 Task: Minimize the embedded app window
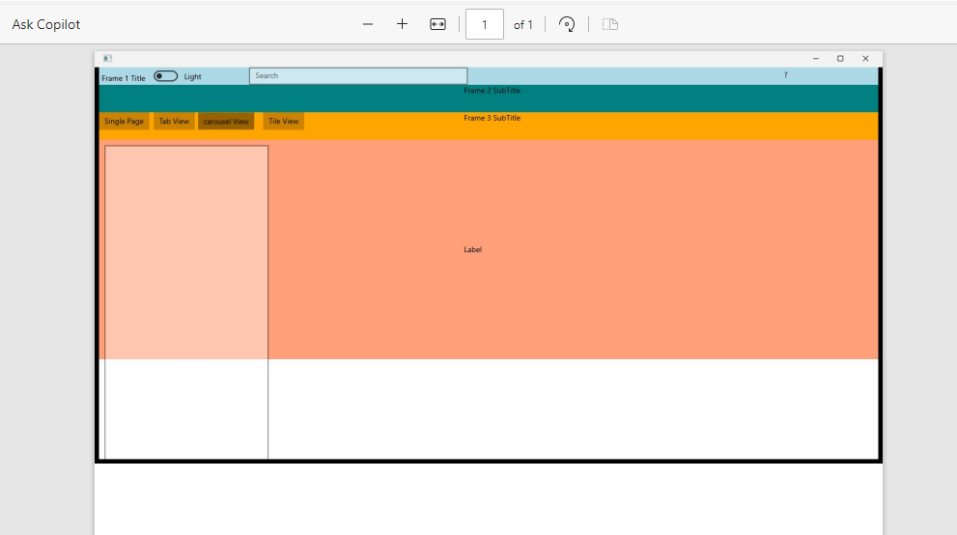tap(815, 59)
